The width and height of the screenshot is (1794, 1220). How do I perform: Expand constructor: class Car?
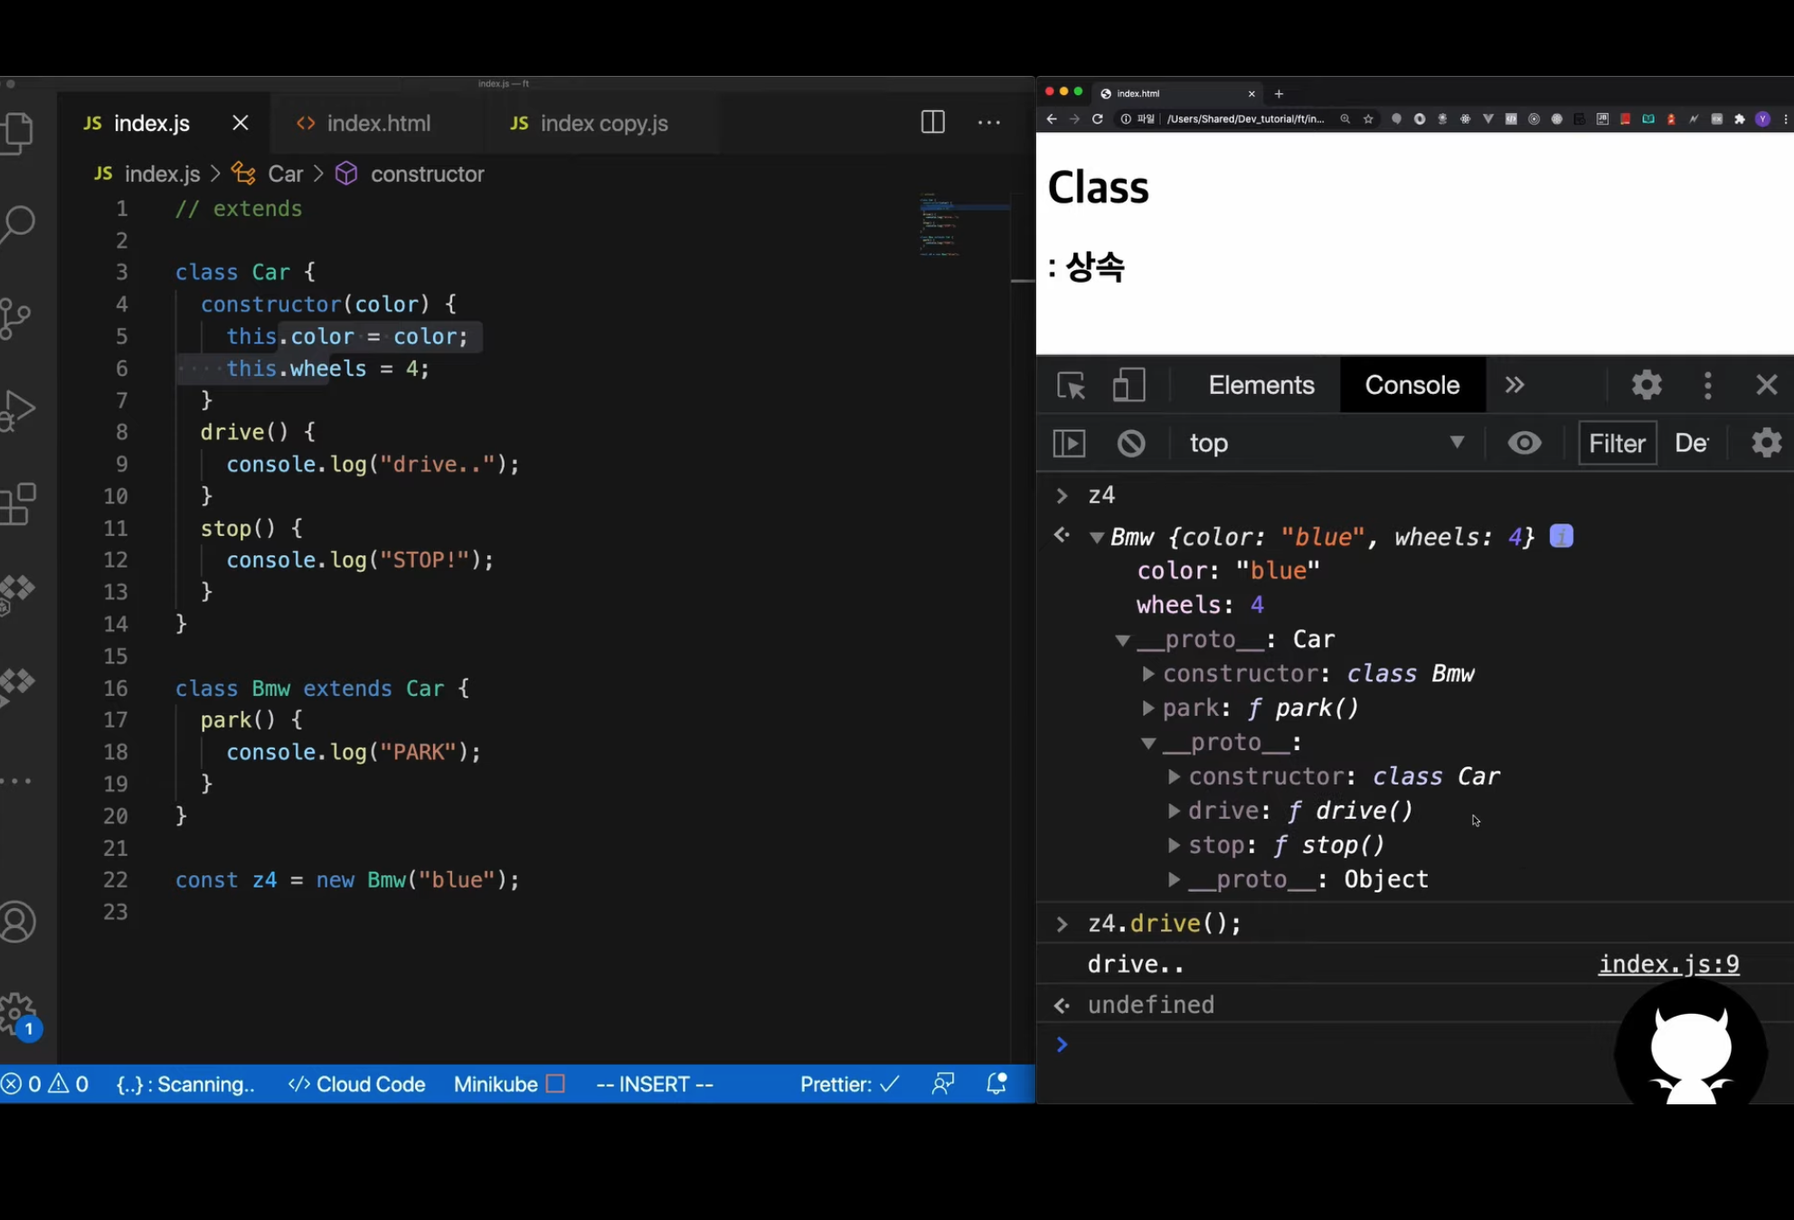tap(1173, 777)
